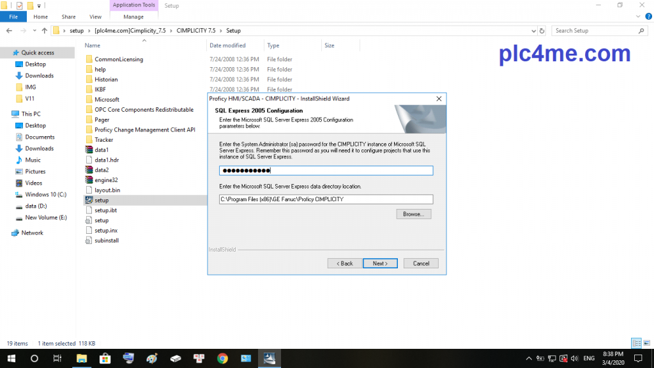The width and height of the screenshot is (654, 368).
Task: Open the Share ribbon tab
Action: (x=68, y=17)
